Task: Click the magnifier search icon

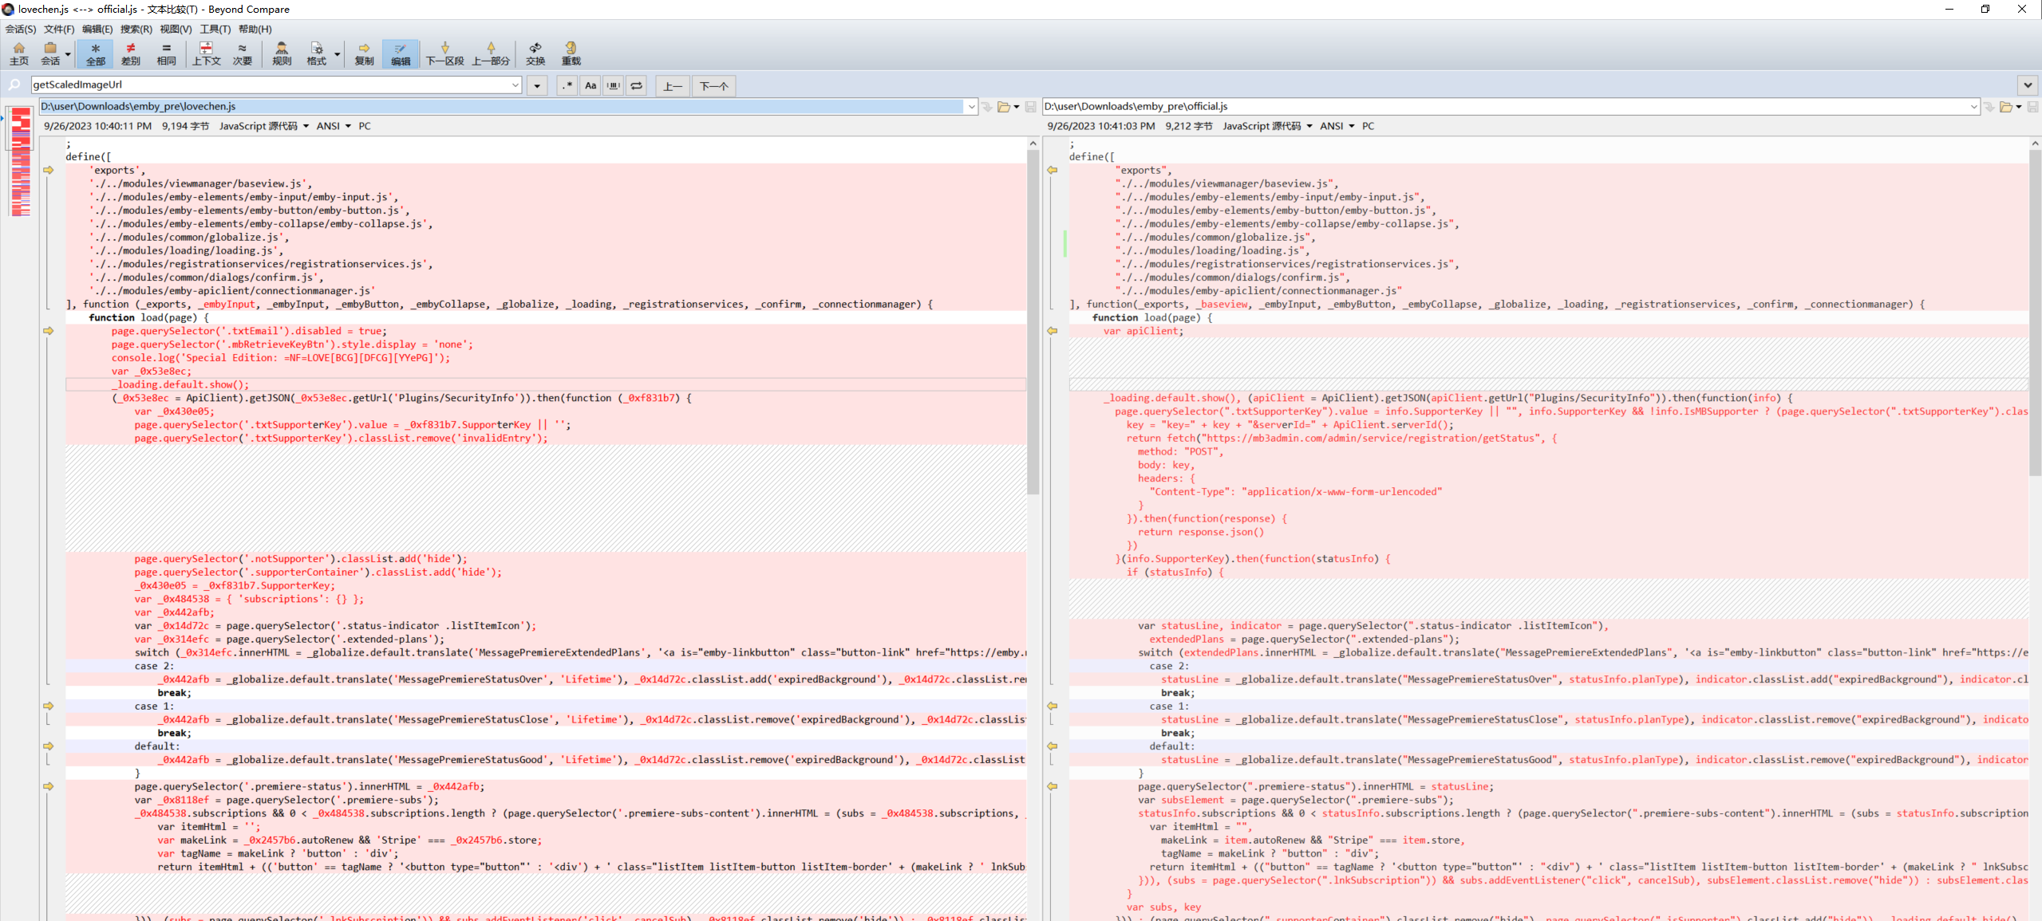Action: [x=14, y=85]
